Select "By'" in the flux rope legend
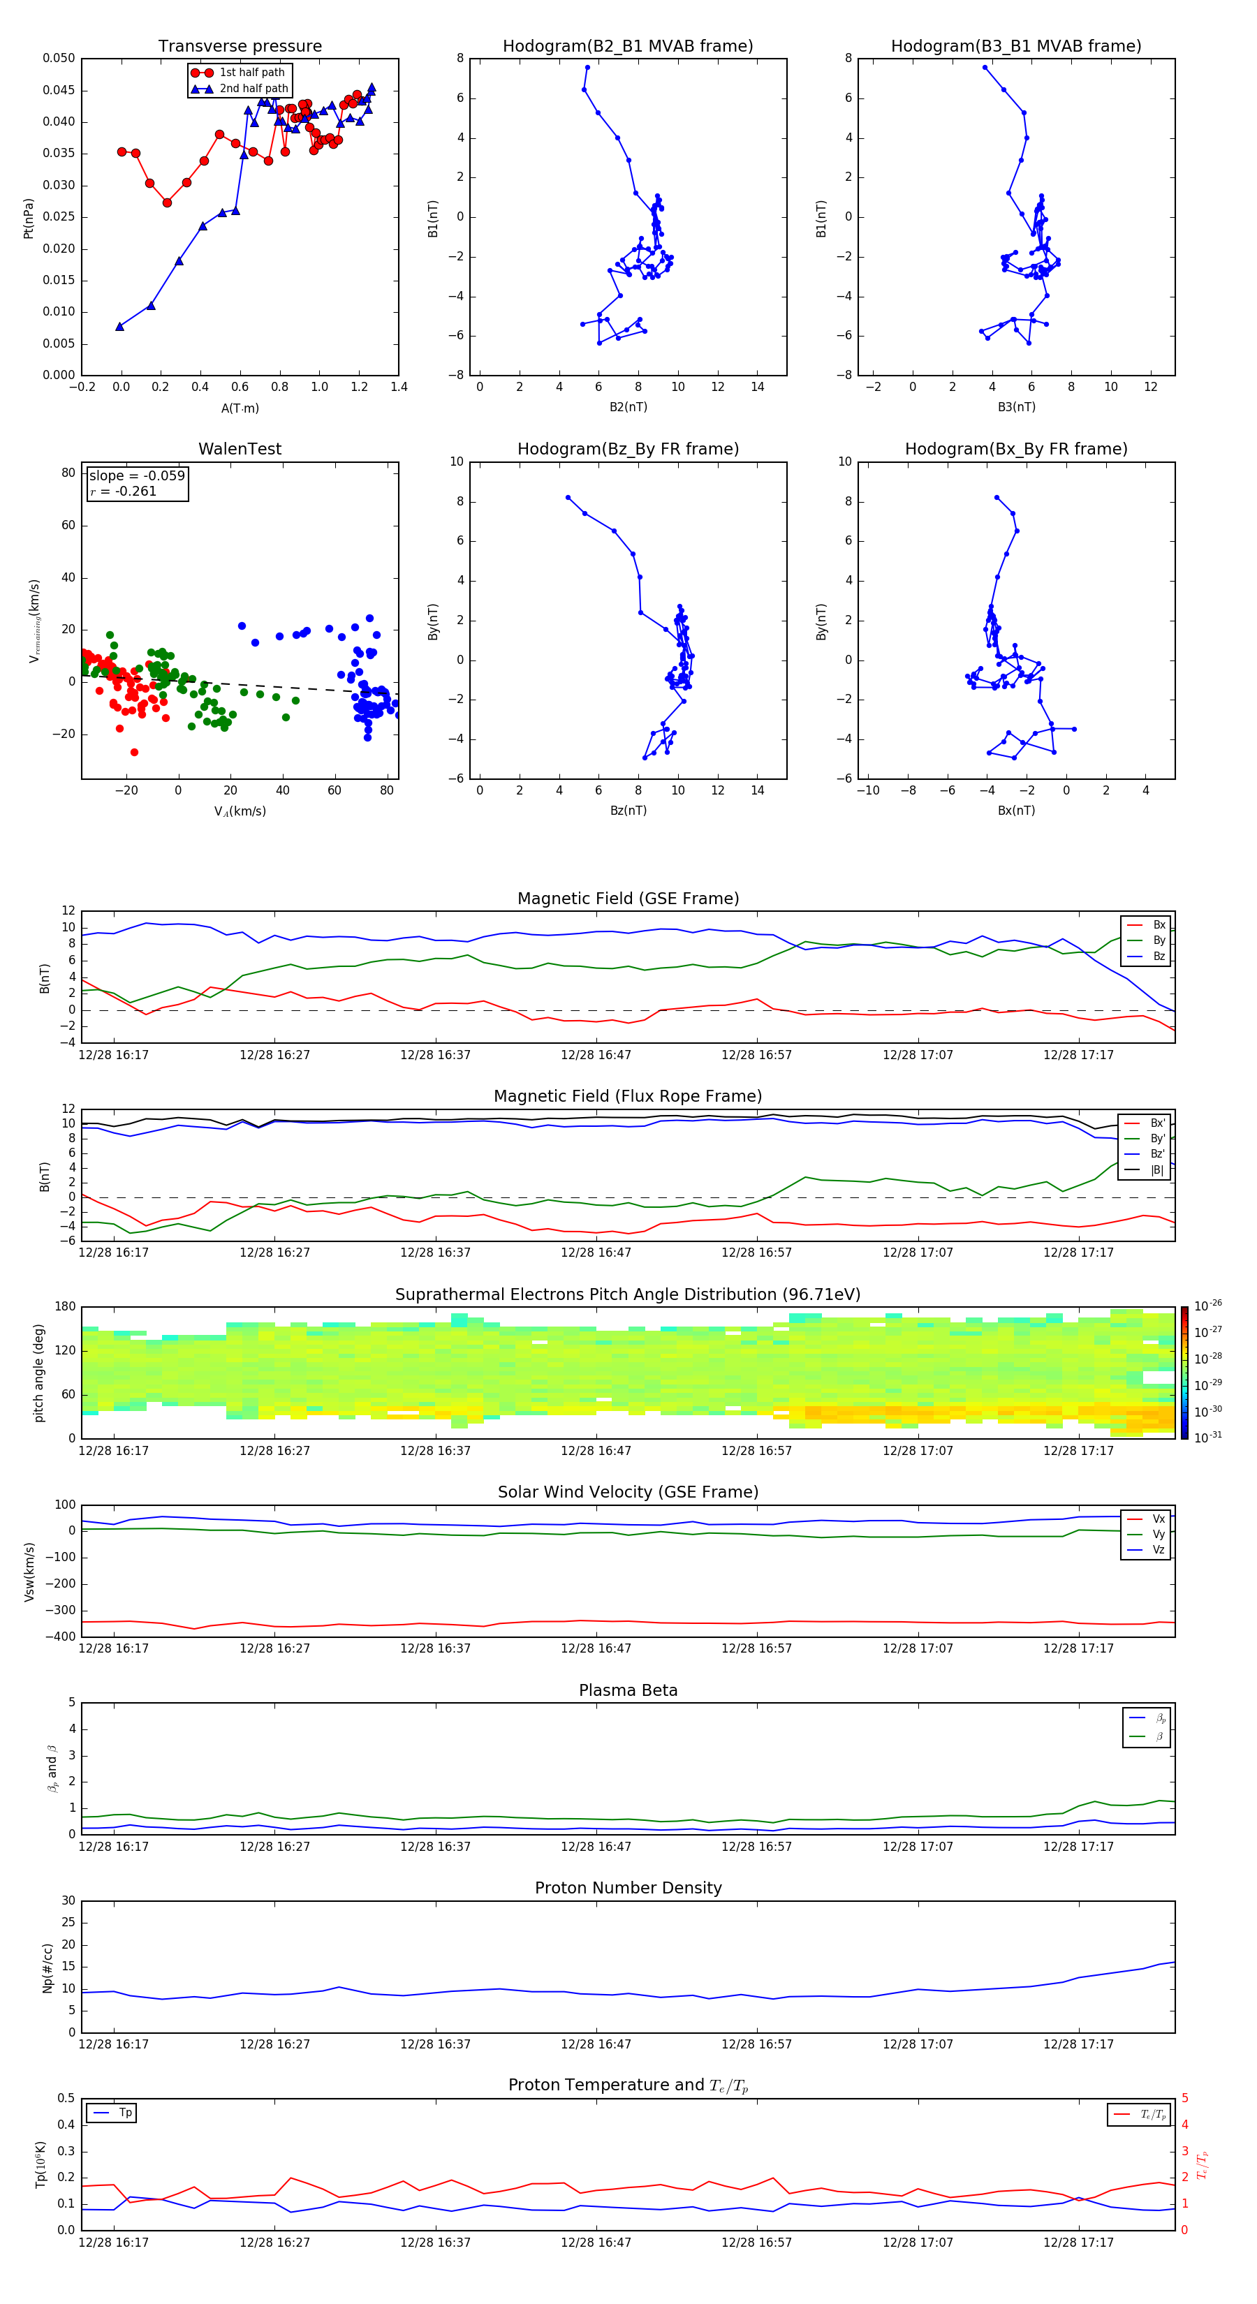 pyautogui.click(x=1146, y=1139)
